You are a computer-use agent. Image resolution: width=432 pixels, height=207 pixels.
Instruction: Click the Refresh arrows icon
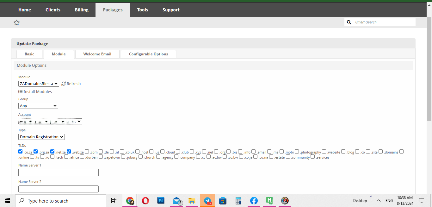click(64, 84)
